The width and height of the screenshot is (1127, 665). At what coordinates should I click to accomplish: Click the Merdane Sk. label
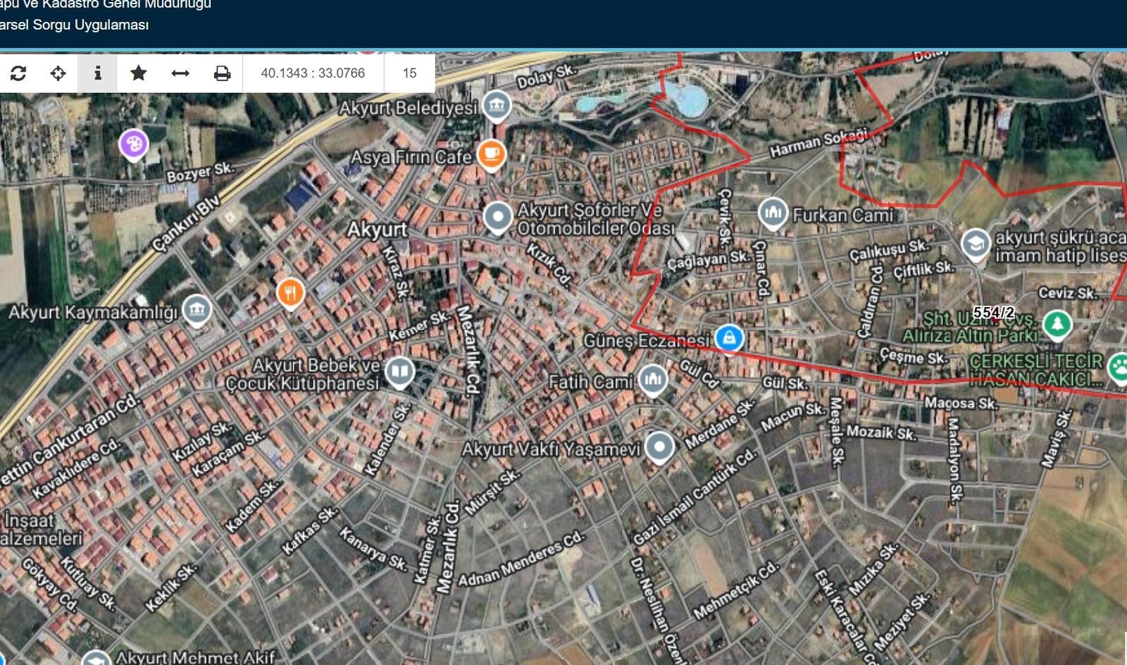click(x=720, y=425)
